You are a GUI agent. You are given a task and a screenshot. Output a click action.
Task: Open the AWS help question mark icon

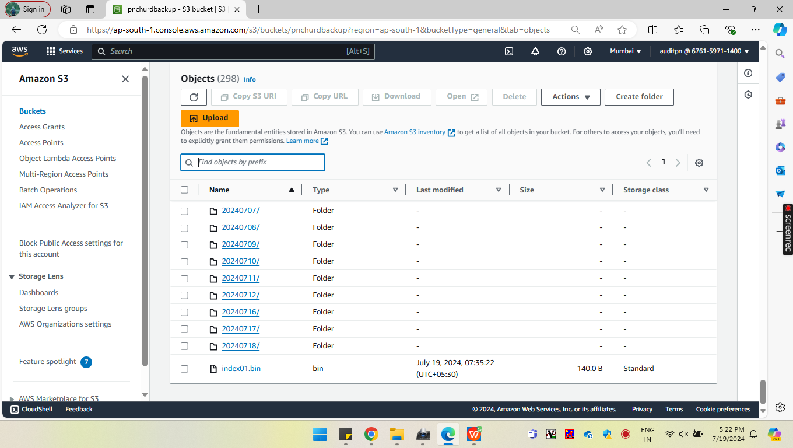[562, 51]
